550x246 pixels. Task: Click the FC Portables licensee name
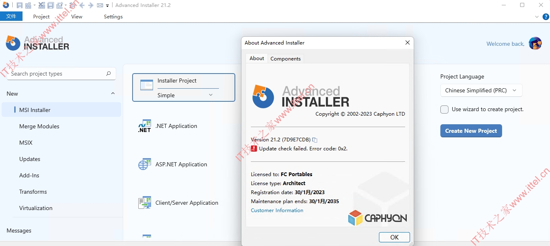pos(296,174)
